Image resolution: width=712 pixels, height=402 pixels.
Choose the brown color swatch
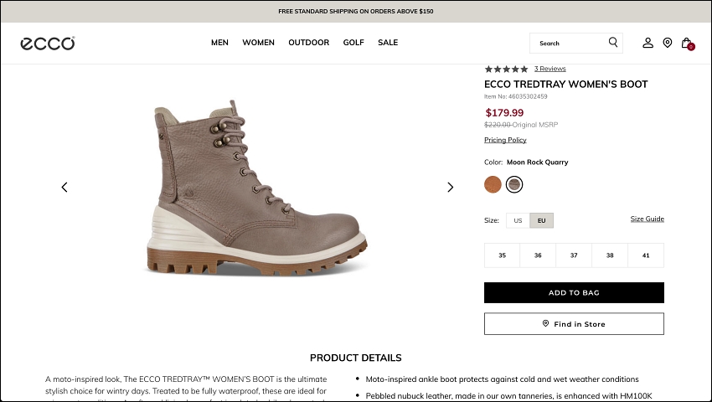pyautogui.click(x=493, y=184)
